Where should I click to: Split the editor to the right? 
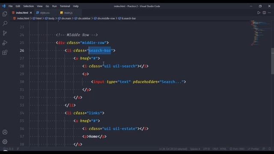pyautogui.click(x=264, y=13)
